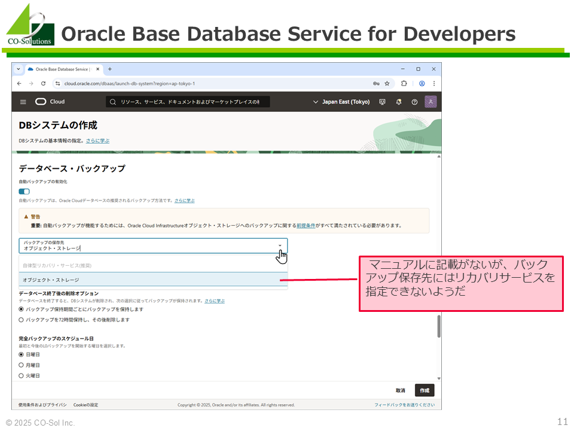Screen dimensions: 574x431
Task: Open the browser extensions menu
Action: click(x=404, y=84)
